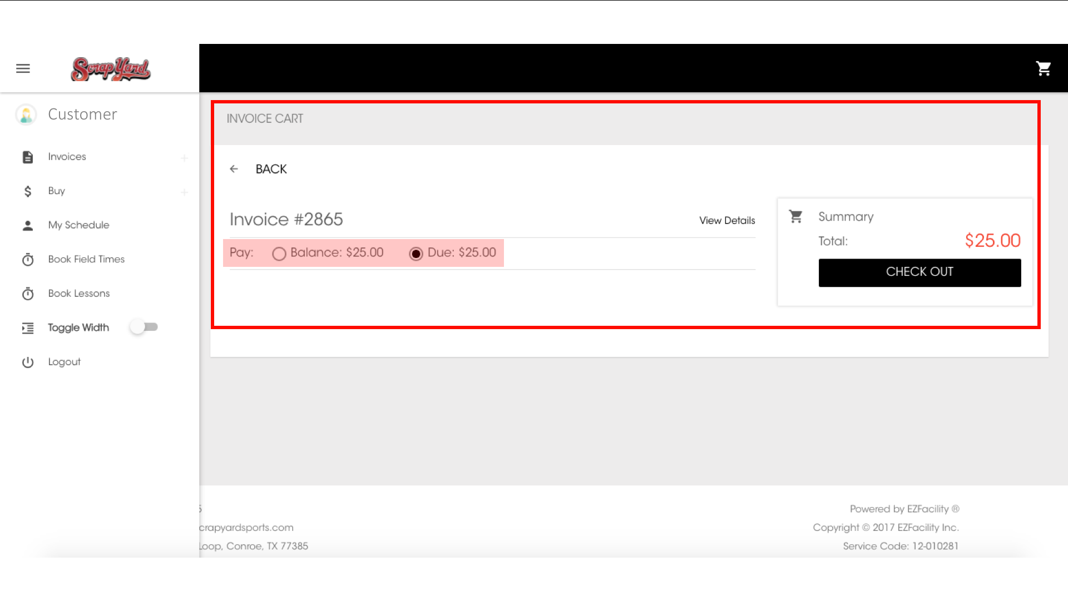Go to My Schedule
The width and height of the screenshot is (1068, 601).
(78, 225)
